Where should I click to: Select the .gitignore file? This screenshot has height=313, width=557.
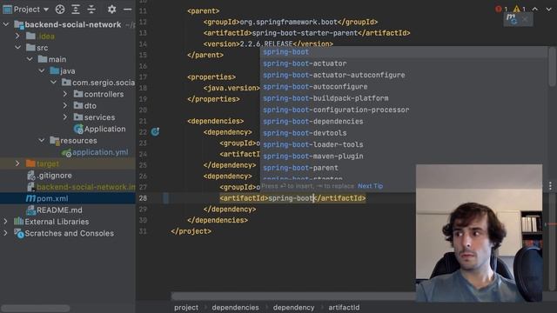[54, 176]
